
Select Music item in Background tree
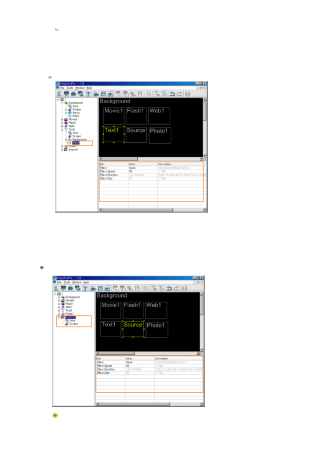(x=76, y=113)
